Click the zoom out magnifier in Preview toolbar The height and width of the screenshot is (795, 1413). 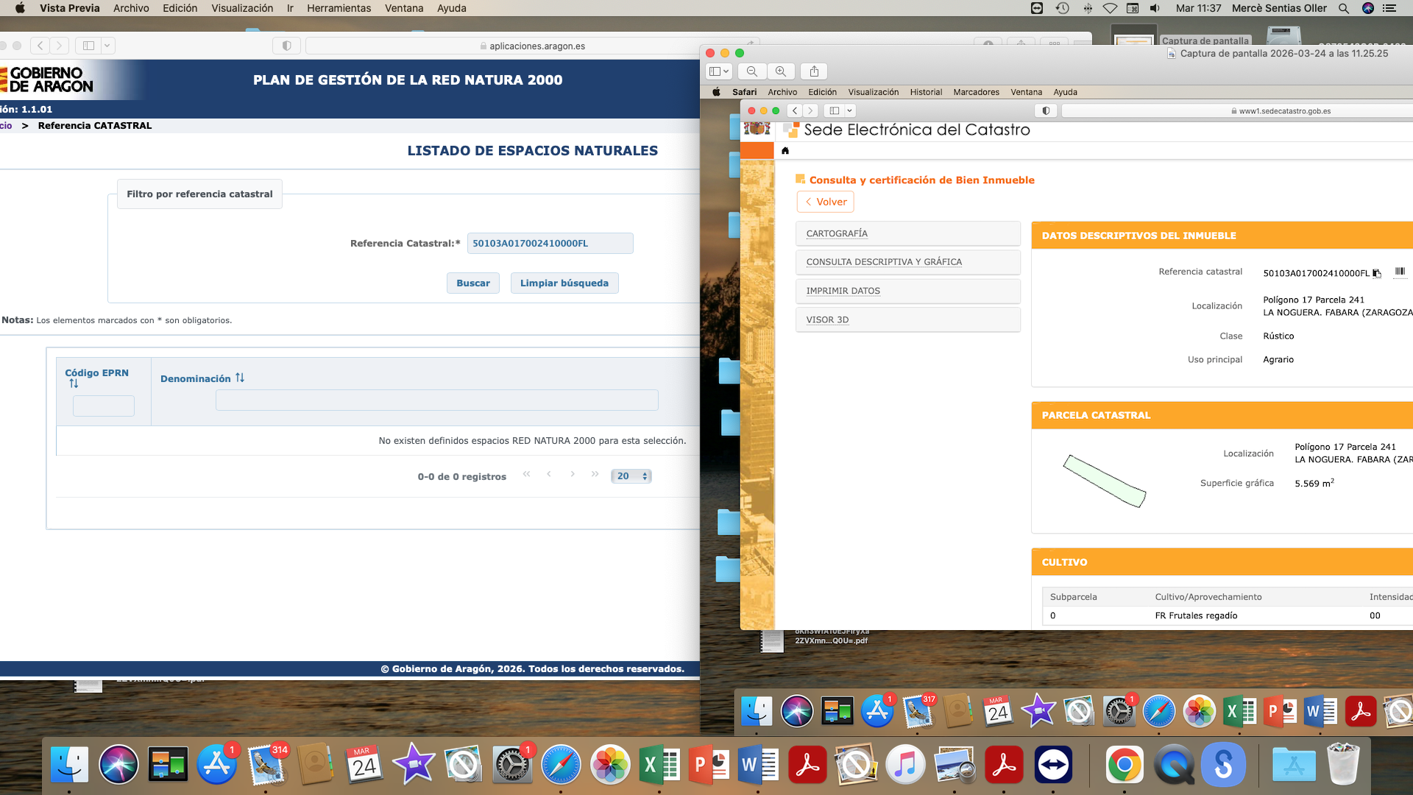click(751, 71)
